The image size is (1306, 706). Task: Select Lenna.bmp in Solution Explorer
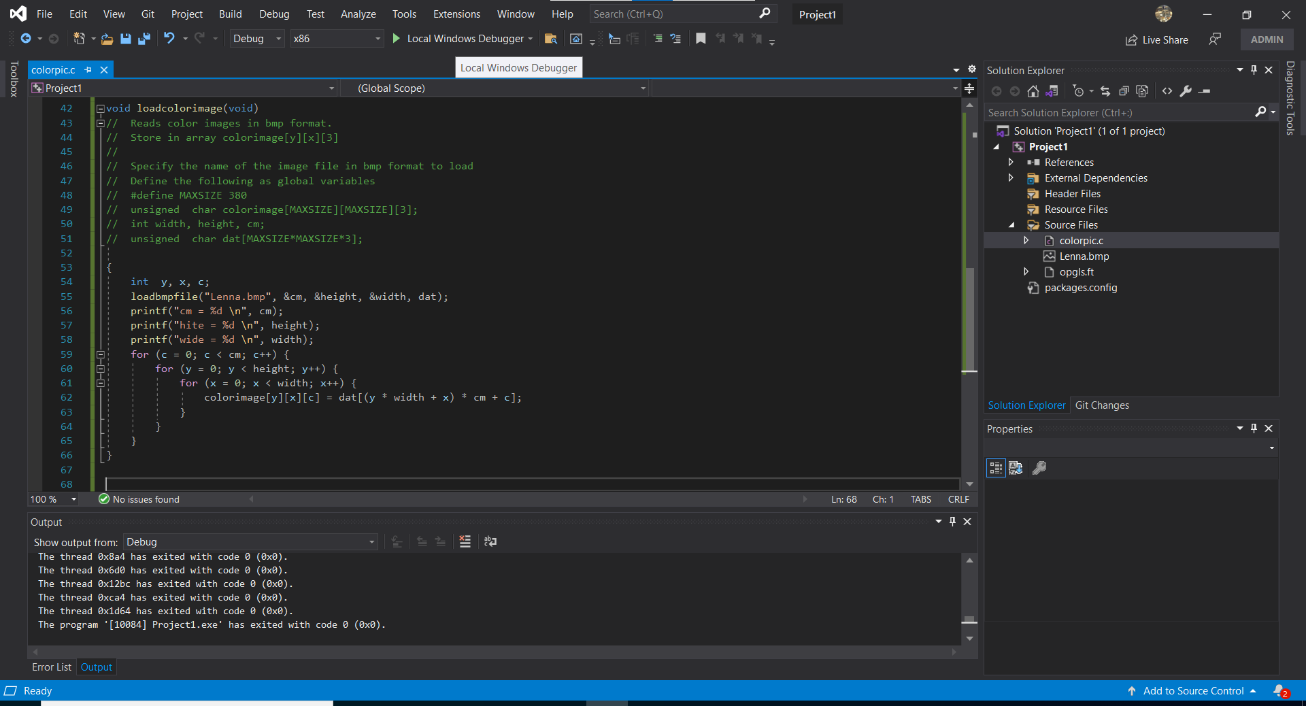1084,256
